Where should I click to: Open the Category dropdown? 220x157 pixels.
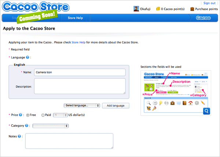[50, 126]
